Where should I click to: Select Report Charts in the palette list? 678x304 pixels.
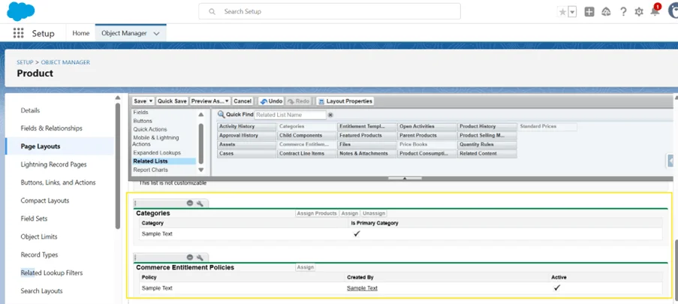pos(150,170)
